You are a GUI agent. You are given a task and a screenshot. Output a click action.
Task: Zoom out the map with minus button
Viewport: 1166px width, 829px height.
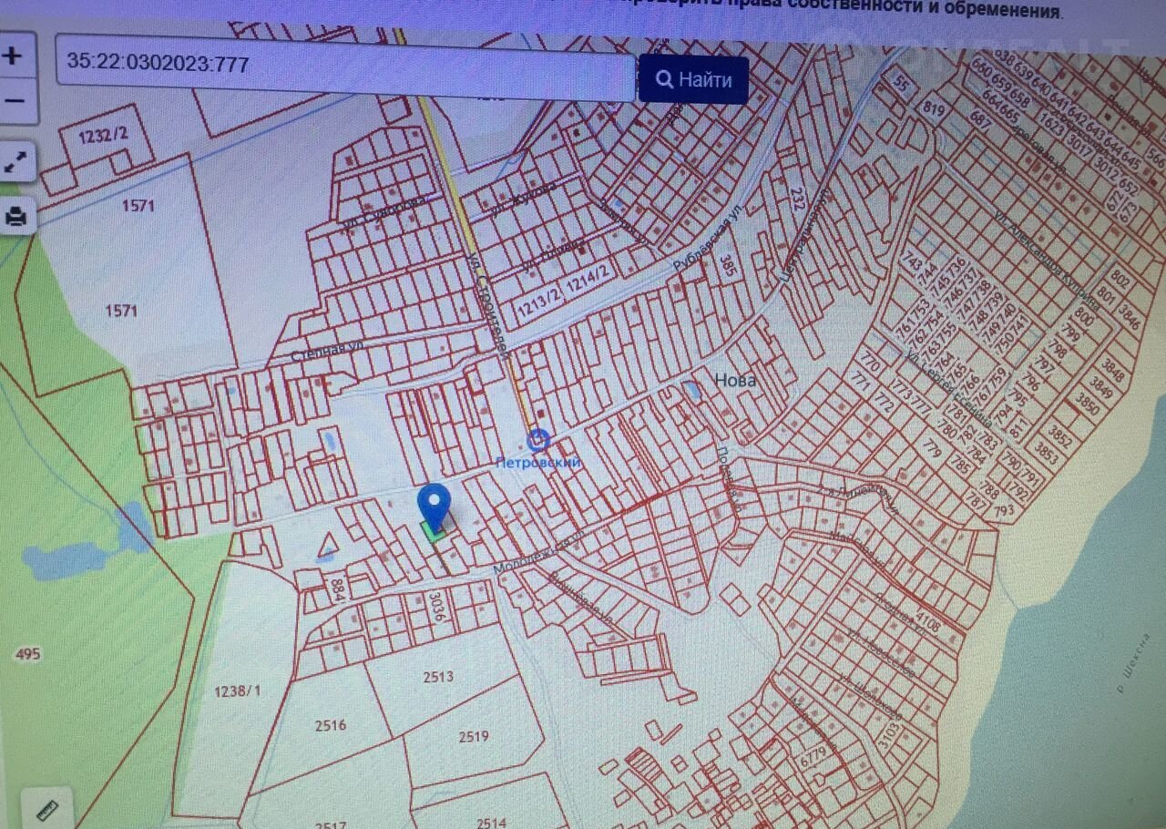[x=14, y=99]
